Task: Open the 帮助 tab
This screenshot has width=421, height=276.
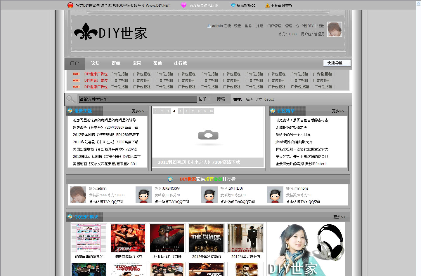Action: 157,63
